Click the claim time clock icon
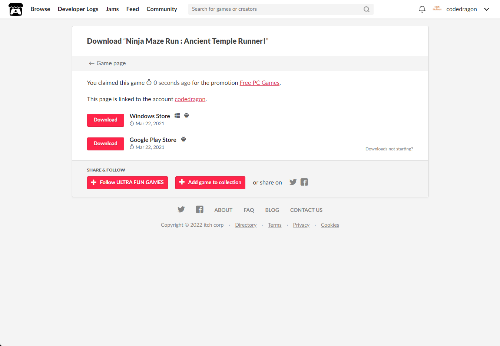Screen dimensions: 500x346 [x=149, y=82]
